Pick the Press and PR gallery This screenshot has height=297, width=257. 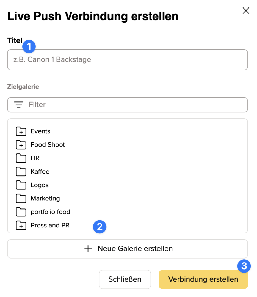[50, 226]
